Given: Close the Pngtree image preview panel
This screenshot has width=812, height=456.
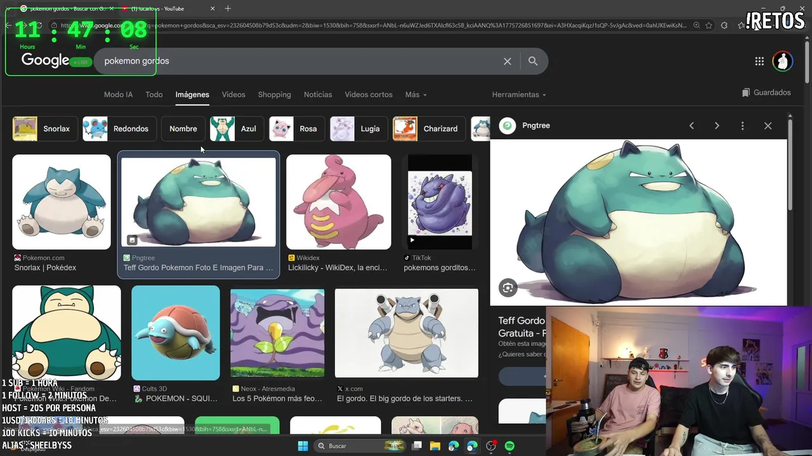Looking at the screenshot, I should [x=768, y=126].
